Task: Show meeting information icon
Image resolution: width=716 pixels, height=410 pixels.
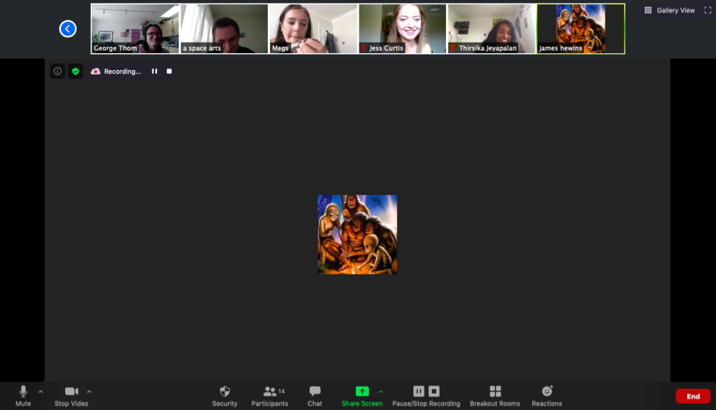Action: pos(57,71)
